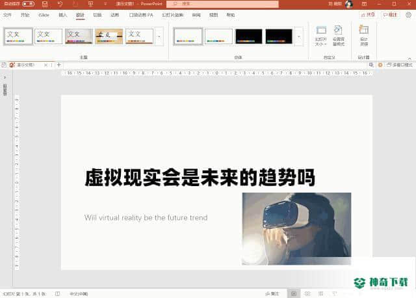Click the title text 虚拟现实会是未来的趋势吗
Screen dimensions: 416x298
tap(200, 177)
